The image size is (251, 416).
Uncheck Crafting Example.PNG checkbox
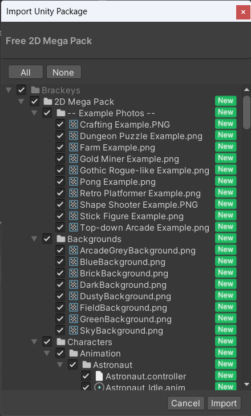point(60,124)
